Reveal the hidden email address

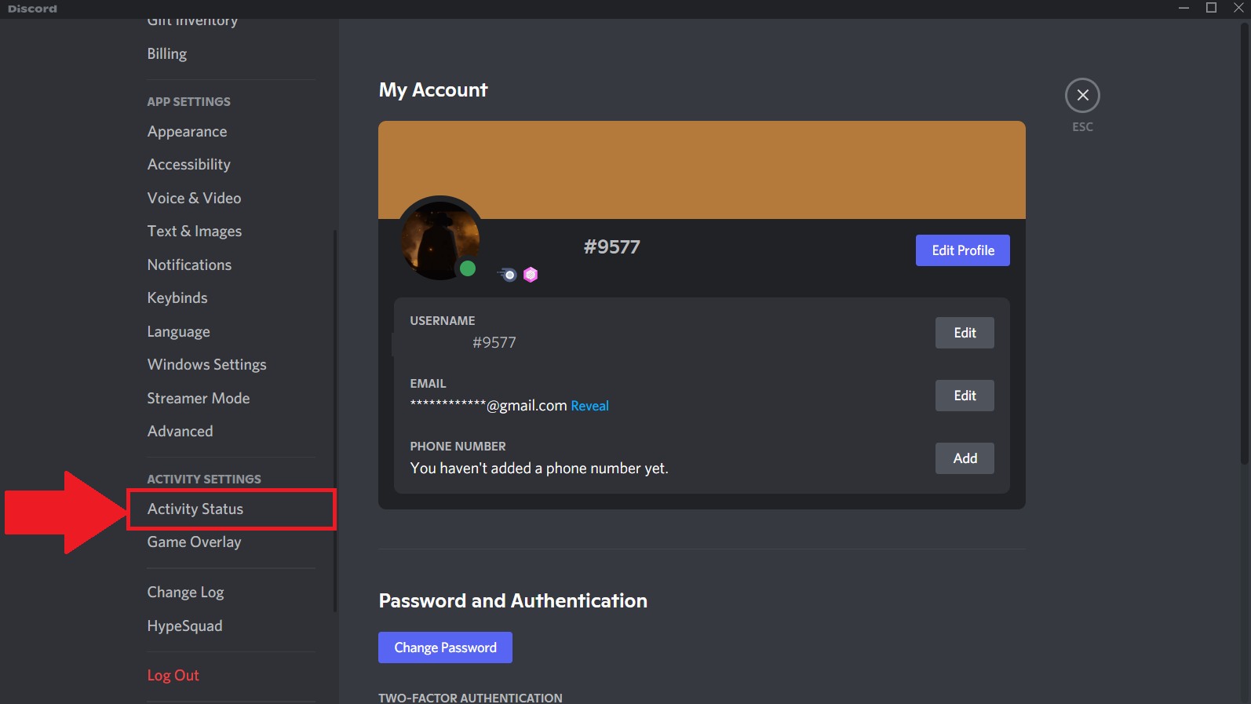[x=589, y=406]
